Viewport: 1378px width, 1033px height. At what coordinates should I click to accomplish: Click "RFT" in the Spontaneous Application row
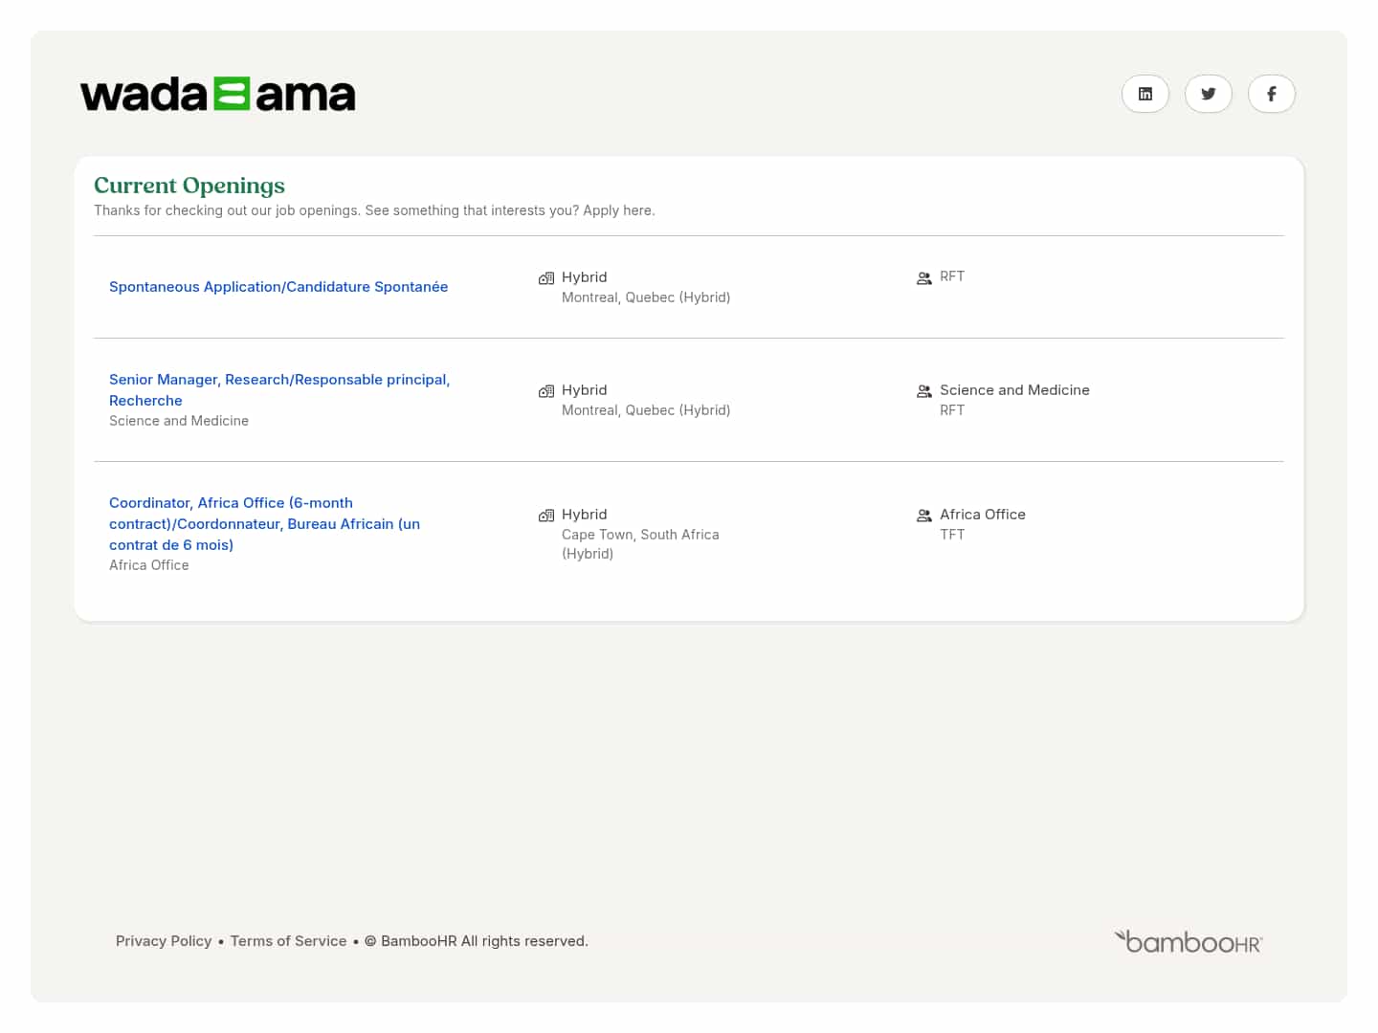[x=952, y=276]
